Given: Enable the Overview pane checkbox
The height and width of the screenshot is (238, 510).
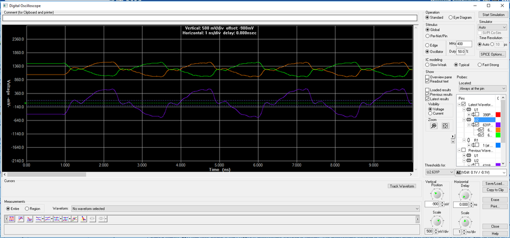Looking at the screenshot, I should (428, 77).
